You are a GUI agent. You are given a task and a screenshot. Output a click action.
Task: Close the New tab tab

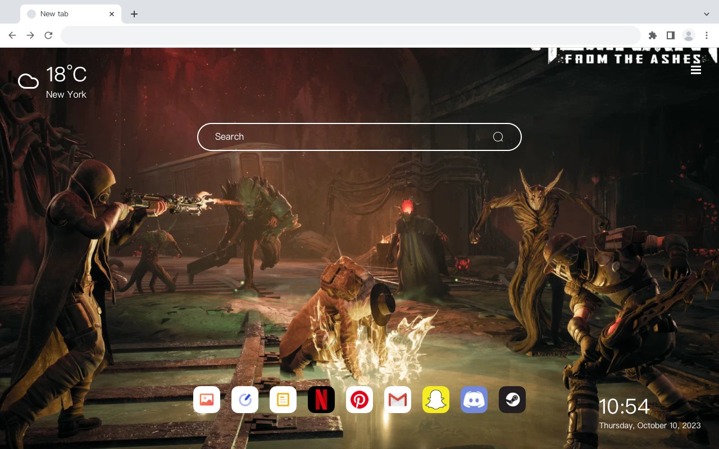(112, 14)
